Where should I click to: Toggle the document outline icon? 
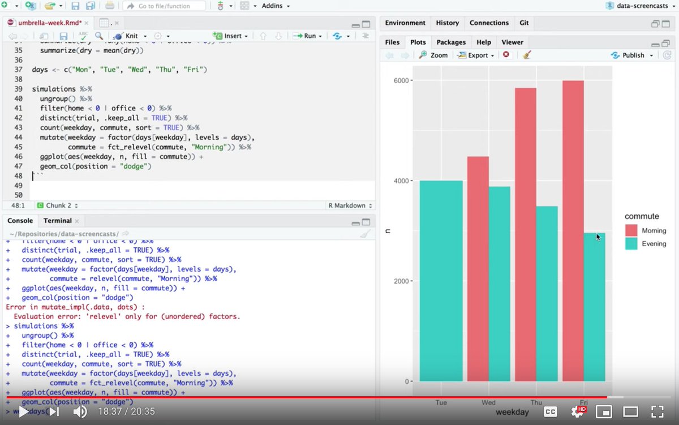tap(365, 36)
